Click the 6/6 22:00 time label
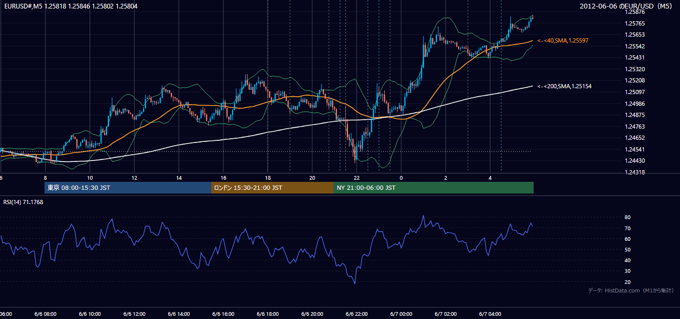Image resolution: width=680 pixels, height=319 pixels. [356, 314]
